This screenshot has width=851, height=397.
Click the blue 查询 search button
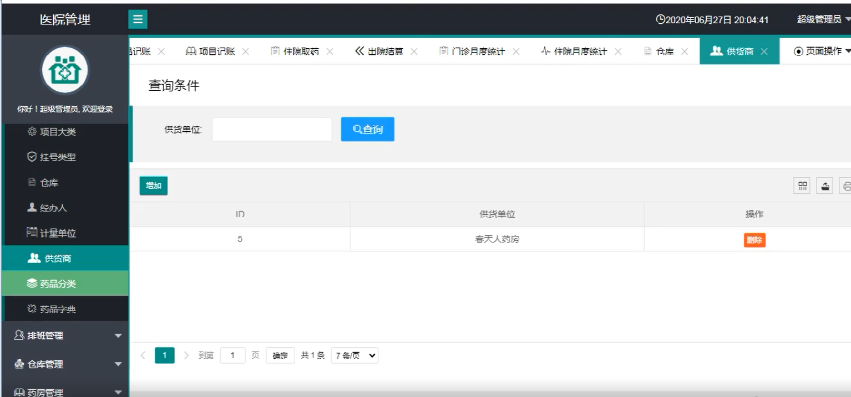(367, 129)
